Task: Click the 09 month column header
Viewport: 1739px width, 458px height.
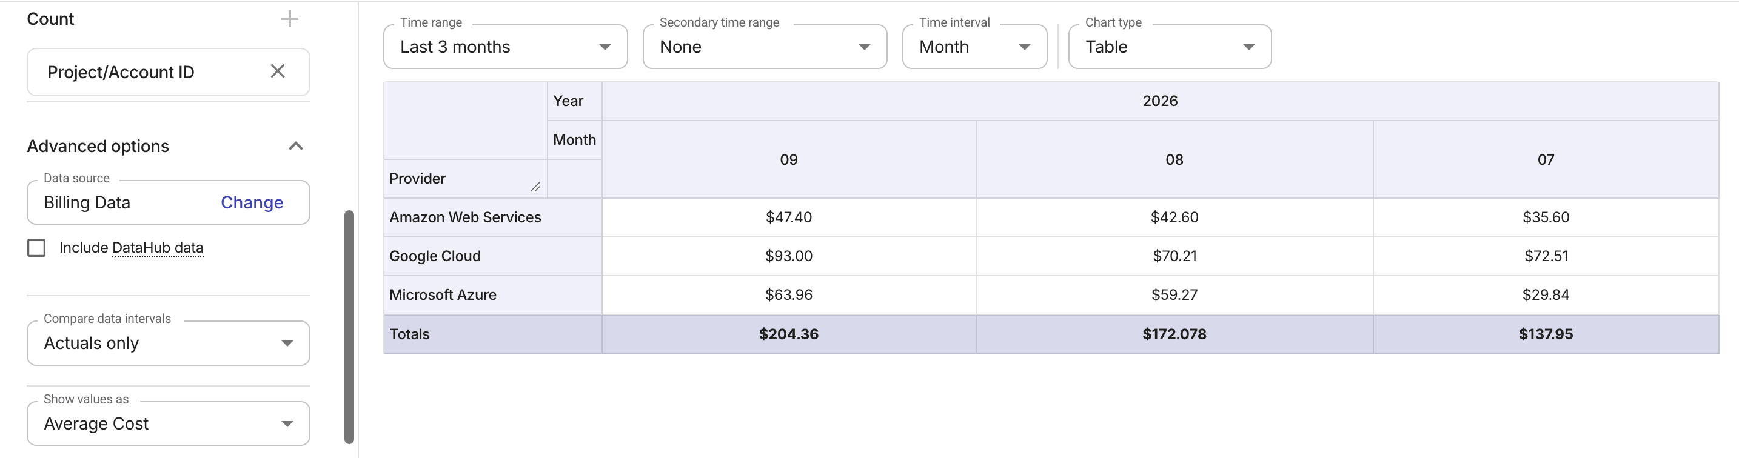Action: click(x=788, y=160)
